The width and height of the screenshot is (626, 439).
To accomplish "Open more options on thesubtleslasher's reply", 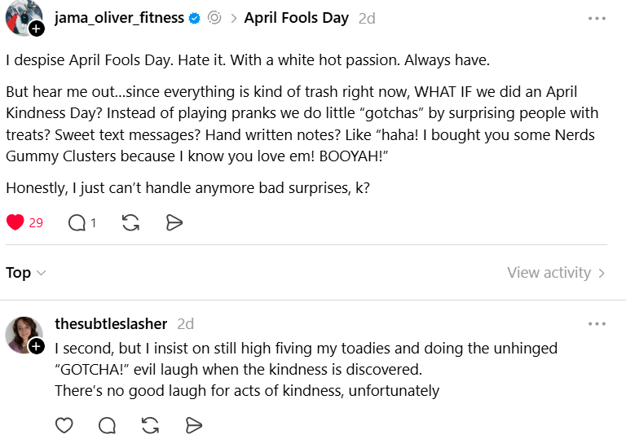I will (597, 324).
